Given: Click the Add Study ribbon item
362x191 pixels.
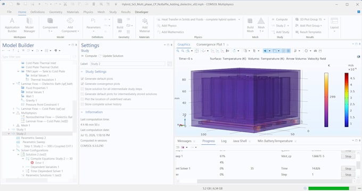Looking at the screenshot, I should [x=280, y=32].
